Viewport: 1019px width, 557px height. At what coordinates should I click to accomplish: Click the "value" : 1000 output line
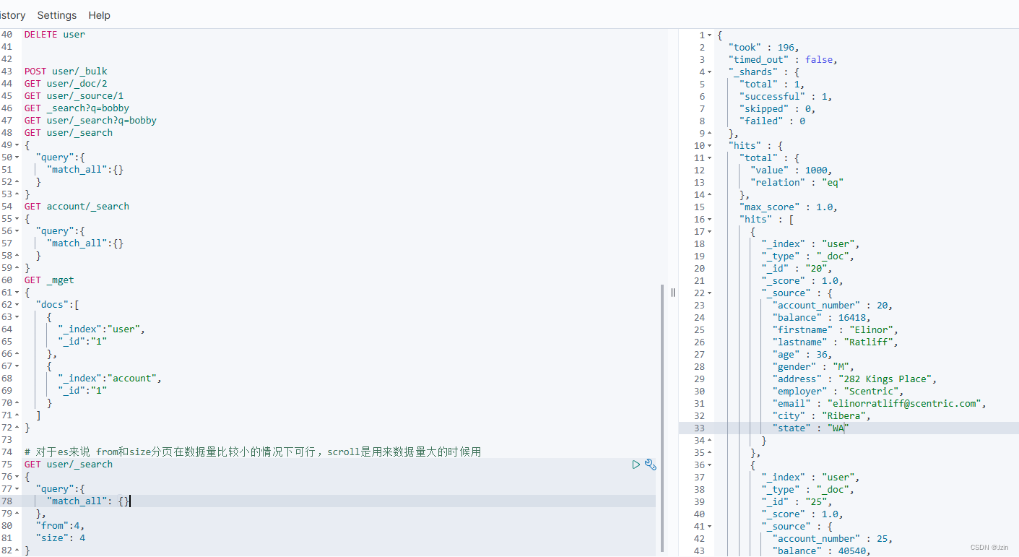point(791,170)
